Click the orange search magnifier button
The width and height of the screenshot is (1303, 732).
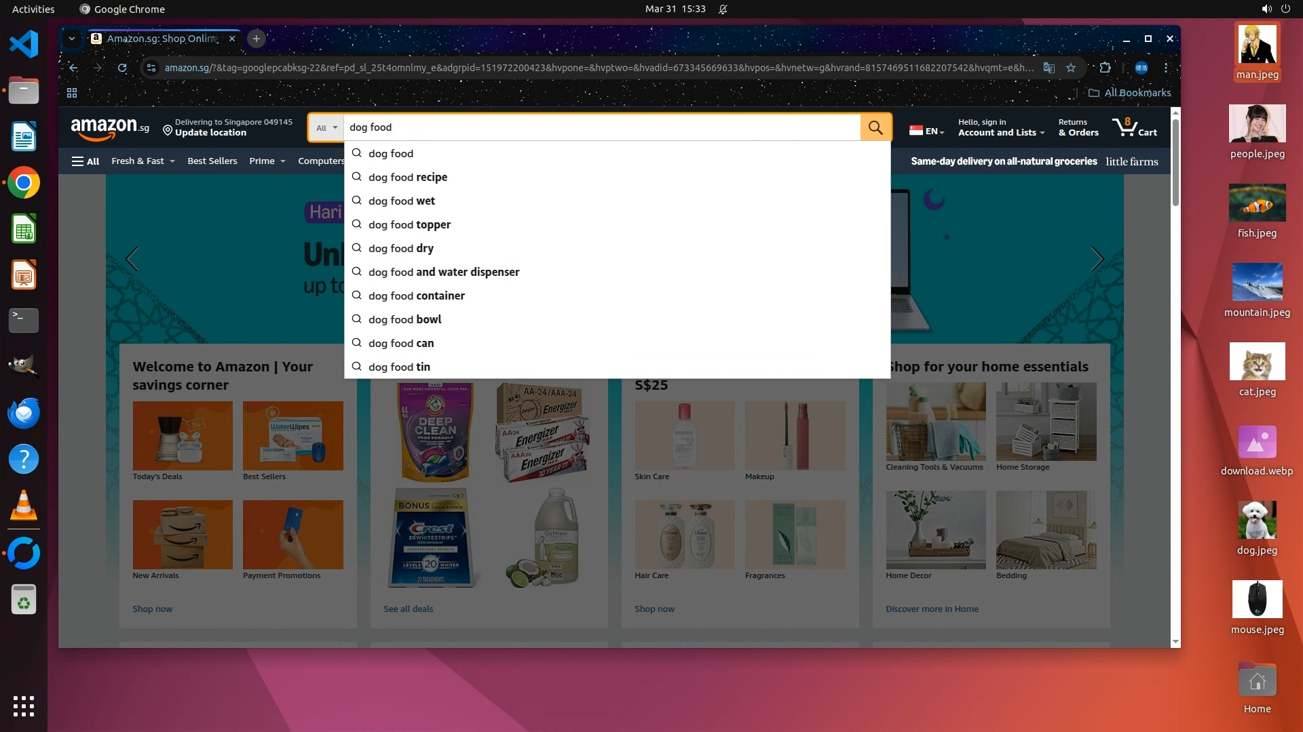click(875, 127)
